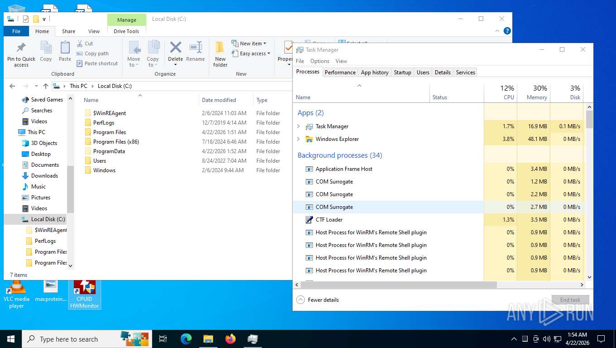Screen dimensions: 616x348
Task: Go up one folder level
Action: coord(45,86)
